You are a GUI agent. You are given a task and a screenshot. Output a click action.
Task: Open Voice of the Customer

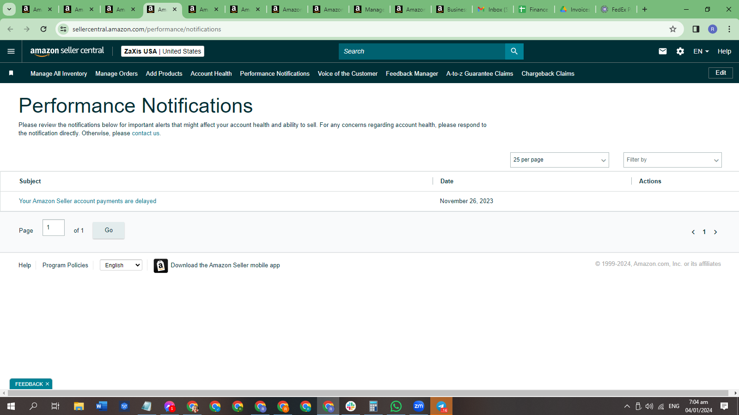point(348,73)
